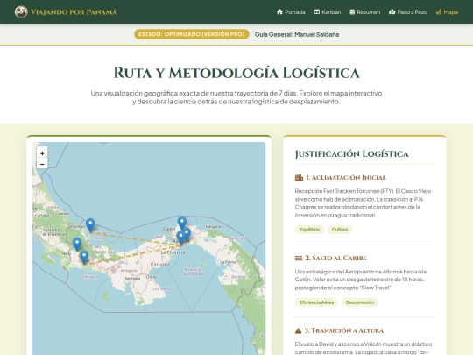
Task: Click the 2. Salto al Caribe heading
Action: click(x=335, y=258)
